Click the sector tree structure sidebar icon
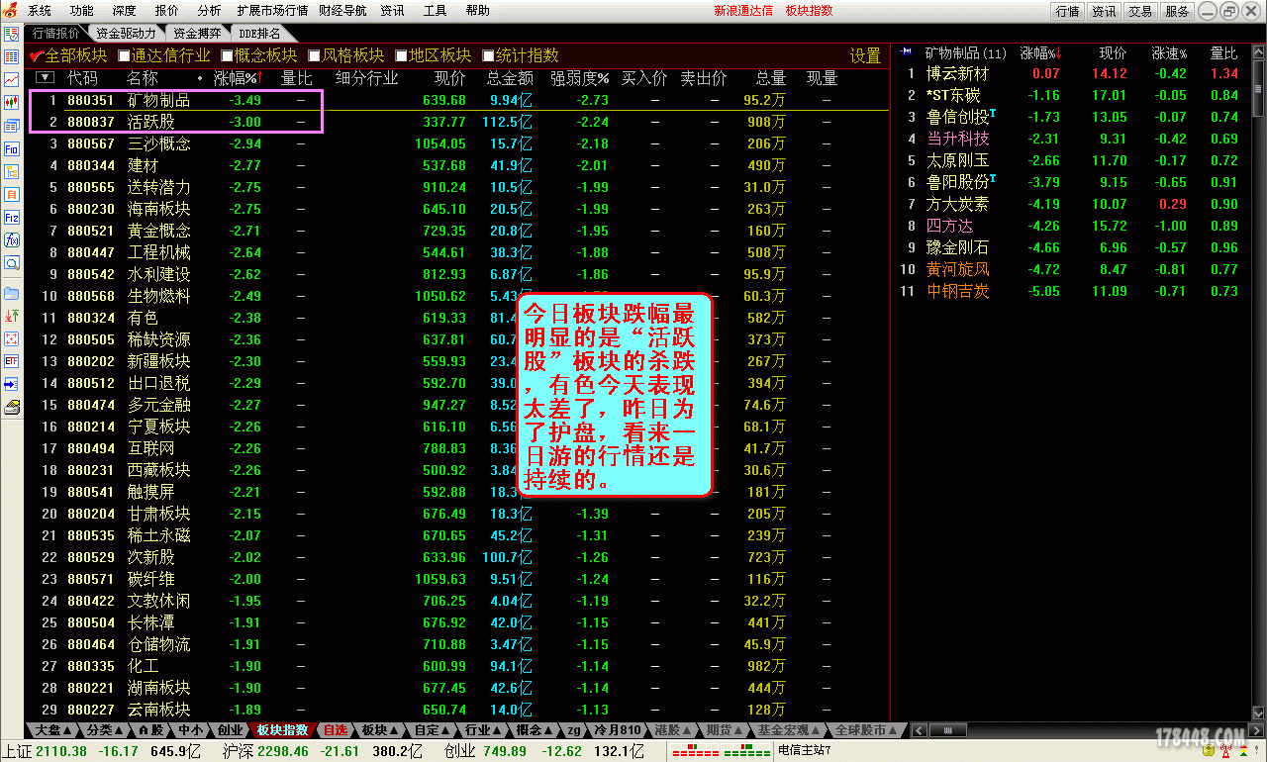1267x762 pixels. pyautogui.click(x=12, y=171)
